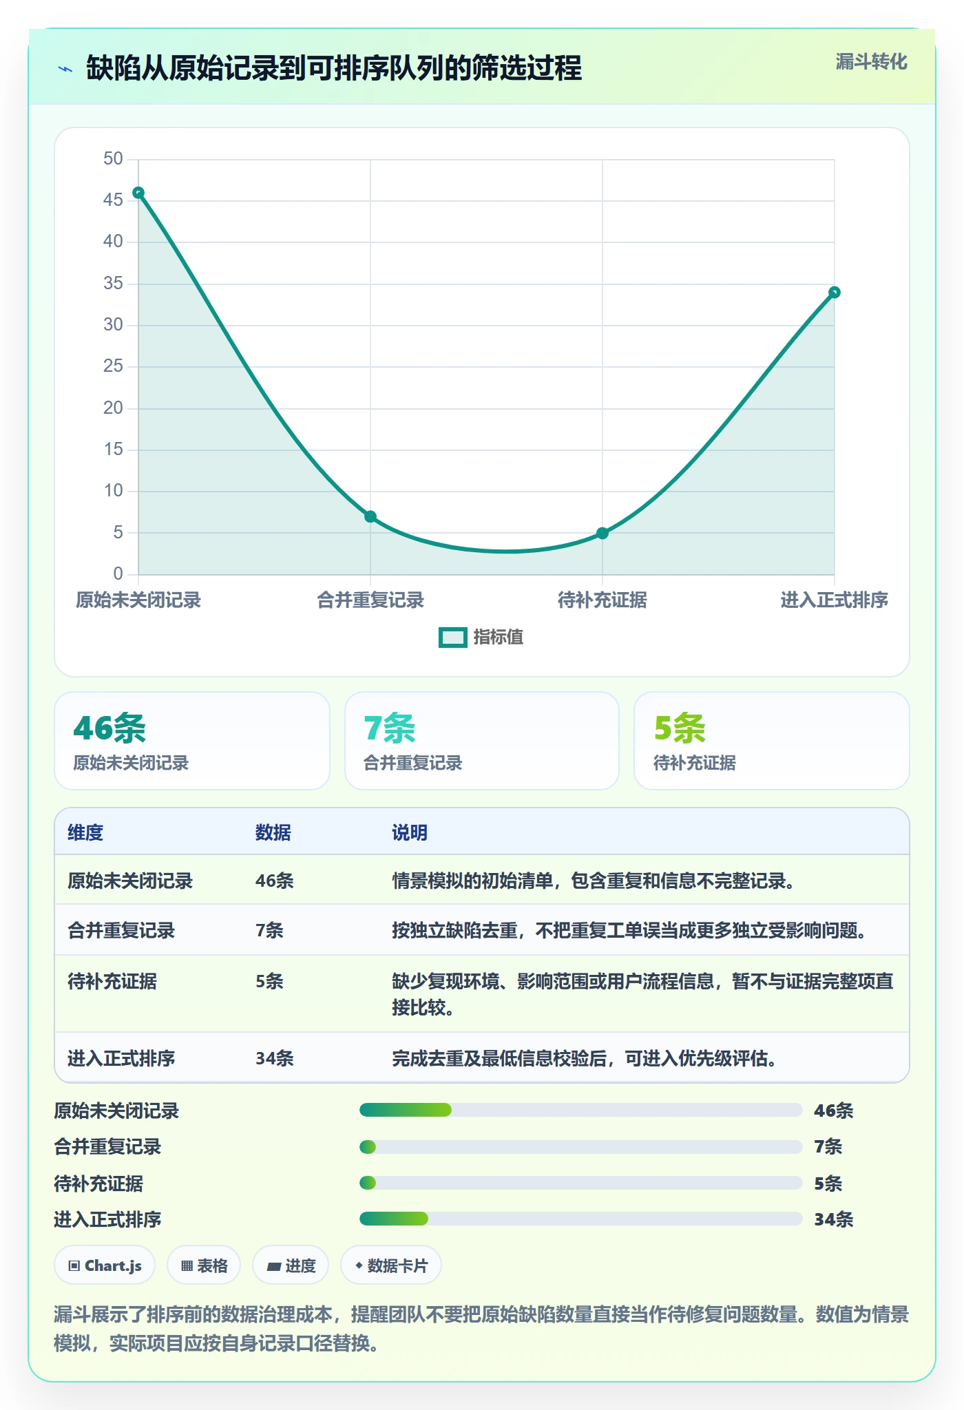Select the table cell 进入正式排序
Viewport: 964px width, 1410px height.
tap(121, 1058)
